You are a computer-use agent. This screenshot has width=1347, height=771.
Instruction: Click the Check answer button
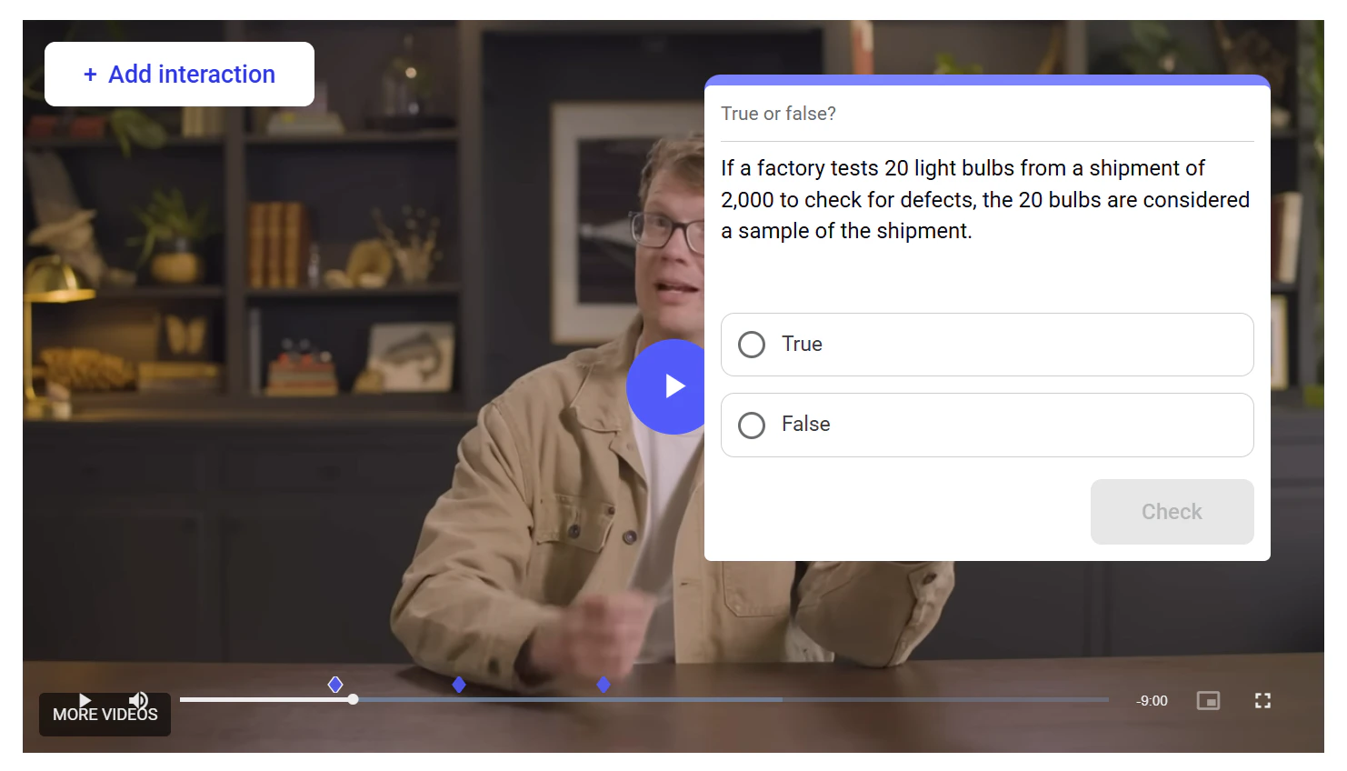(1172, 512)
